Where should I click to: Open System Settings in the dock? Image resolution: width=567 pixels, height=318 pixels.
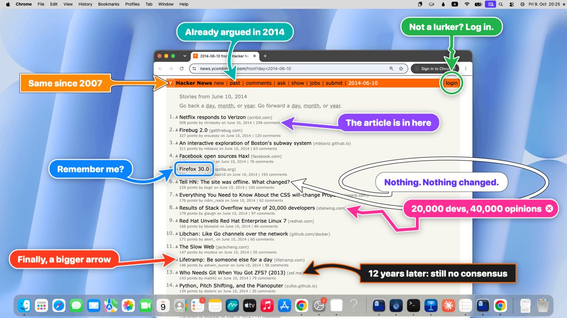[319, 306]
